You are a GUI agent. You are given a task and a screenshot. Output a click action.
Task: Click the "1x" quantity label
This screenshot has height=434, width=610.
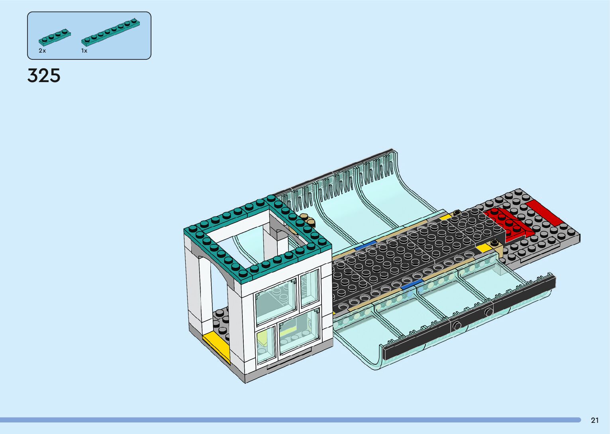coord(84,51)
